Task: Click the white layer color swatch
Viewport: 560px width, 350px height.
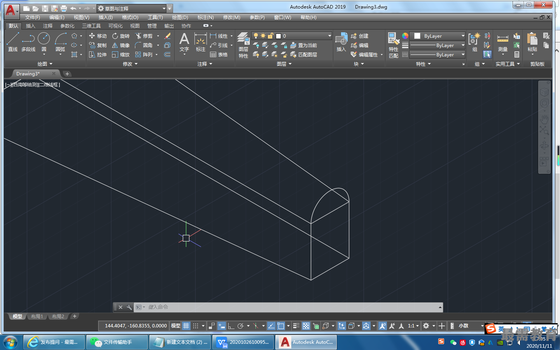Action: [x=278, y=36]
